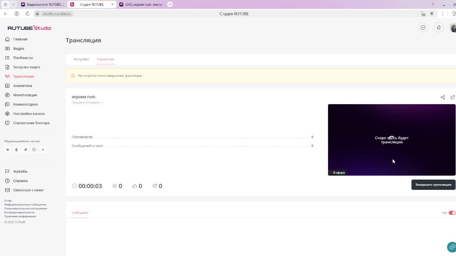Open the Загрузка видео page
Screen dimensions: 456x256
click(x=27, y=67)
